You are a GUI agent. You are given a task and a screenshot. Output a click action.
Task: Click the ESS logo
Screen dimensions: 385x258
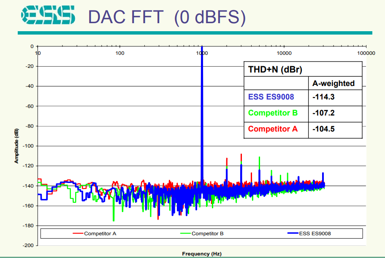tap(48, 15)
